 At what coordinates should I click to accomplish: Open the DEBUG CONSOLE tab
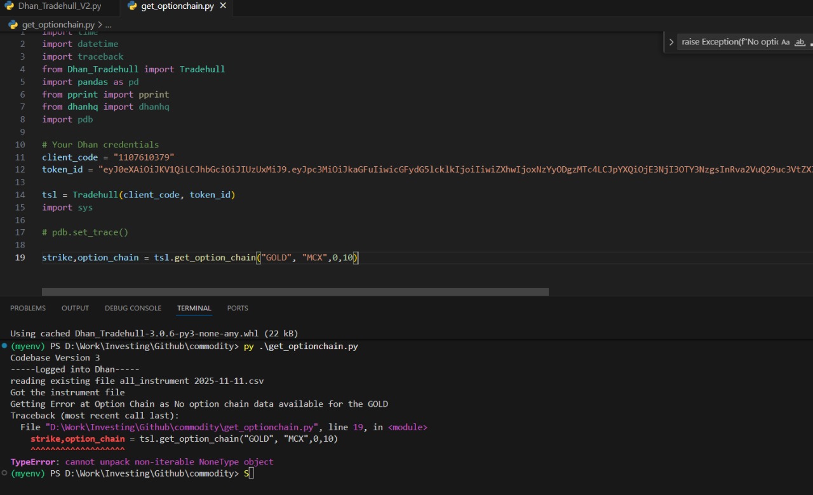click(x=133, y=308)
